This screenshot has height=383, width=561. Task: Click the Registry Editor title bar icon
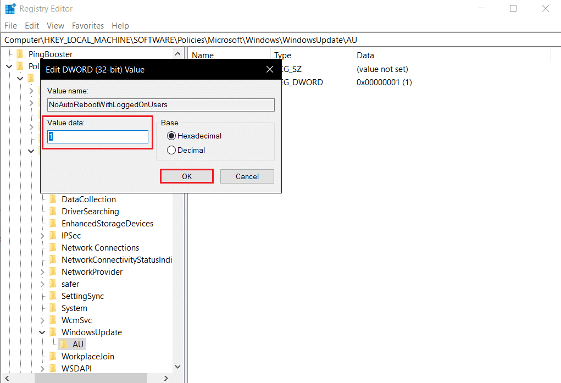coord(9,8)
